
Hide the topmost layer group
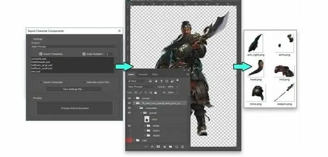coord(129,98)
